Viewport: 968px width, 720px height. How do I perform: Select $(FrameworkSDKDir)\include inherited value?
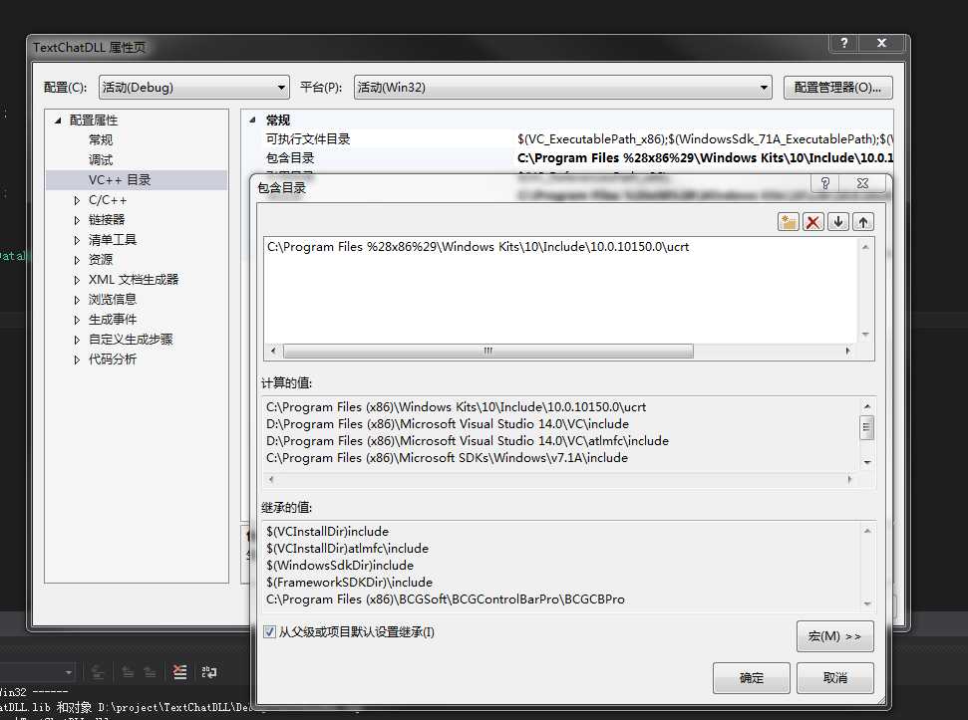click(x=350, y=582)
